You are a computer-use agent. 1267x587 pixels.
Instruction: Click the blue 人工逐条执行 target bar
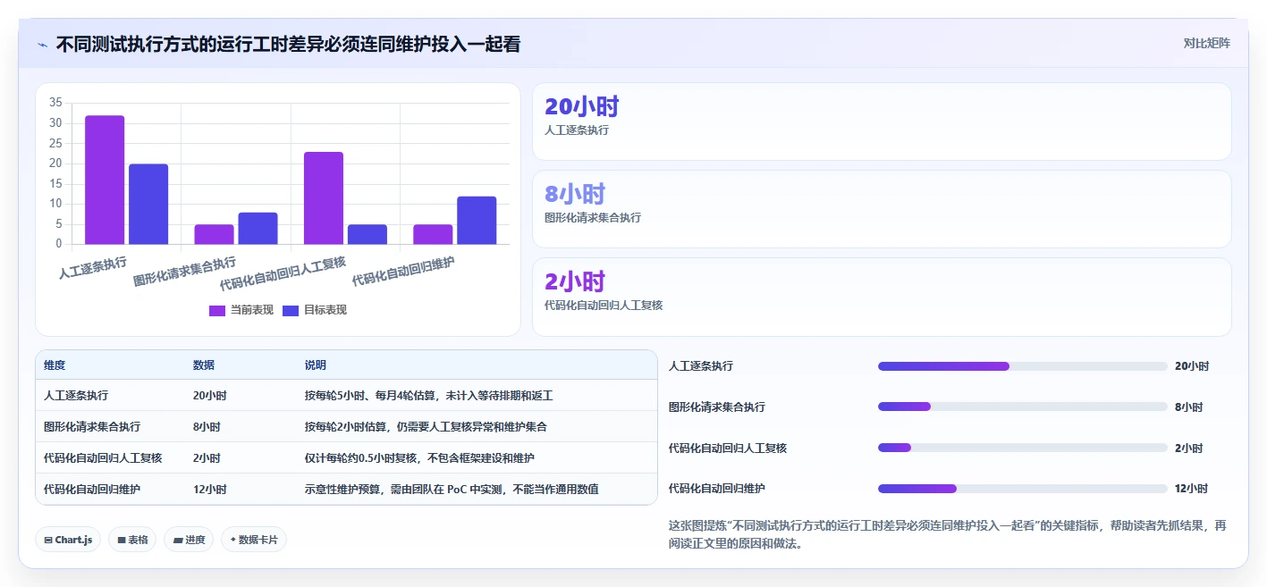tap(148, 204)
